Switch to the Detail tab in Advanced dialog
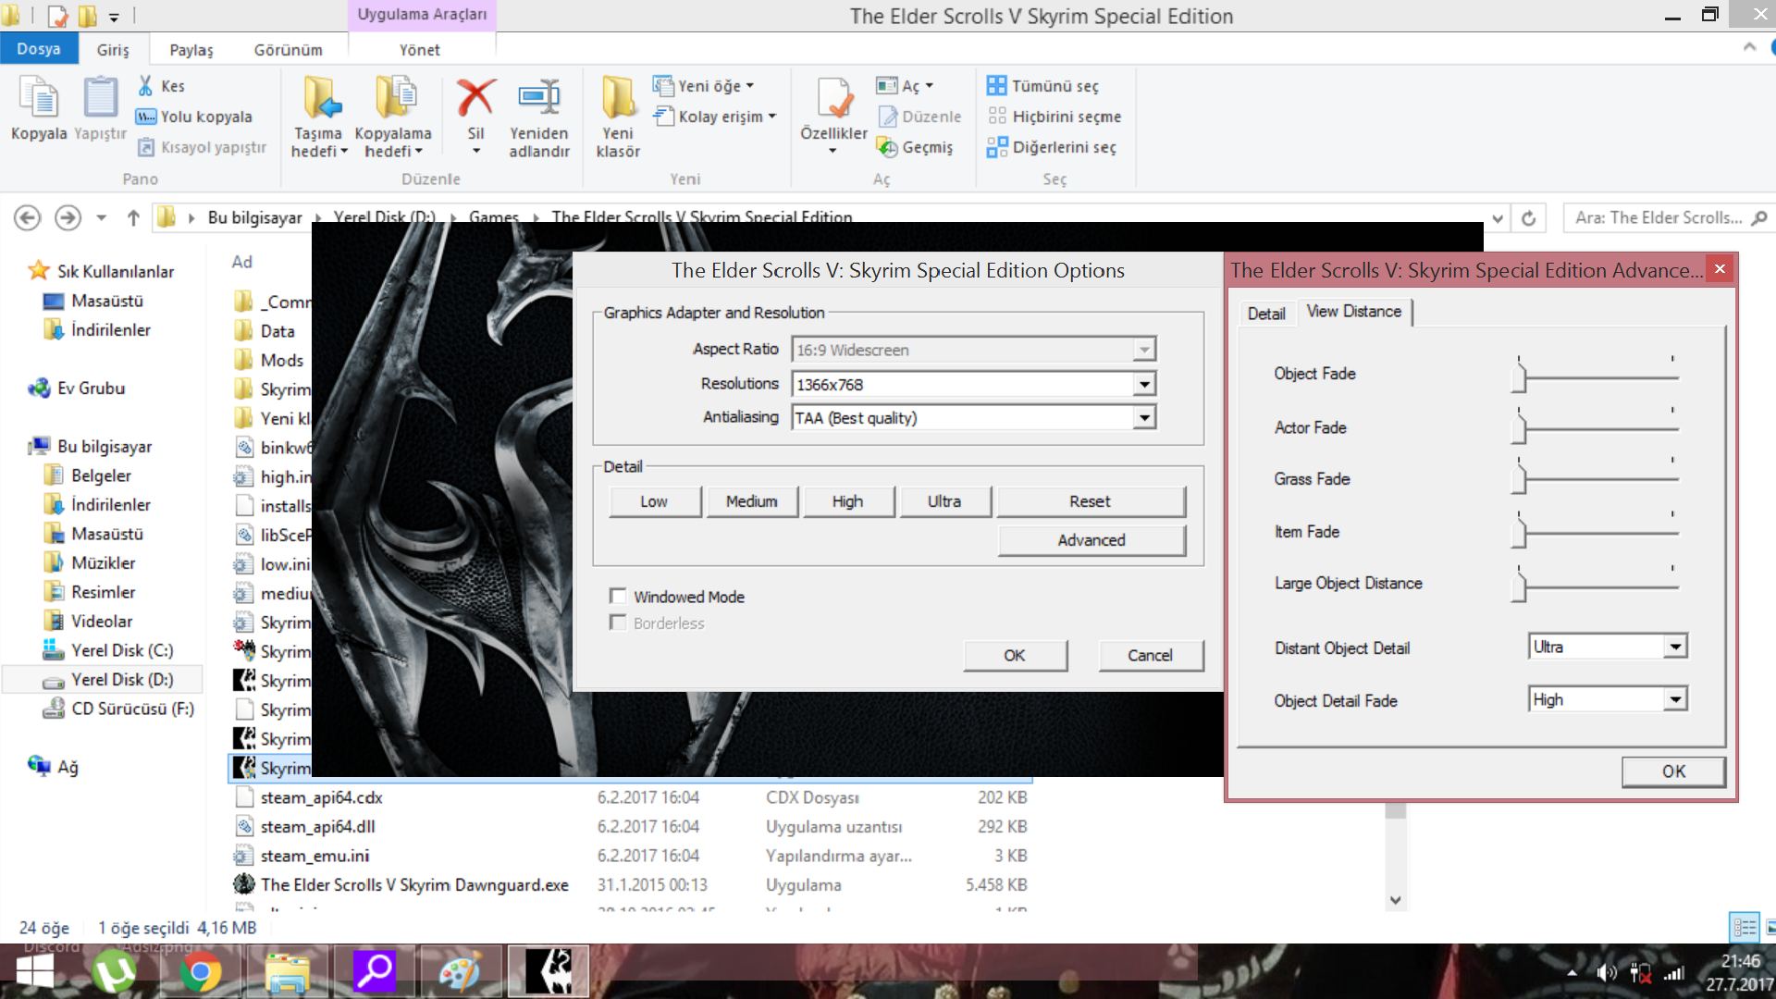Viewport: 1776px width, 999px height. click(x=1265, y=314)
